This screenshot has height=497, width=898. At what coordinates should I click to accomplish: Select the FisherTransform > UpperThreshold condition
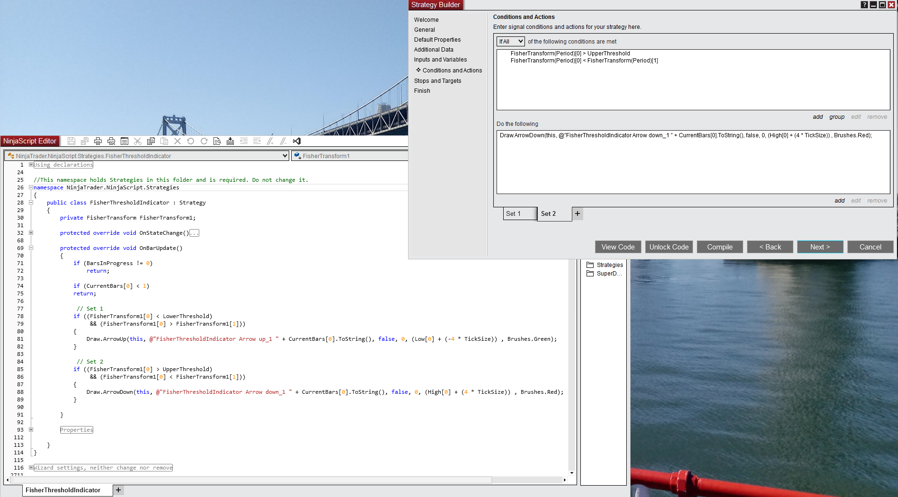(570, 53)
